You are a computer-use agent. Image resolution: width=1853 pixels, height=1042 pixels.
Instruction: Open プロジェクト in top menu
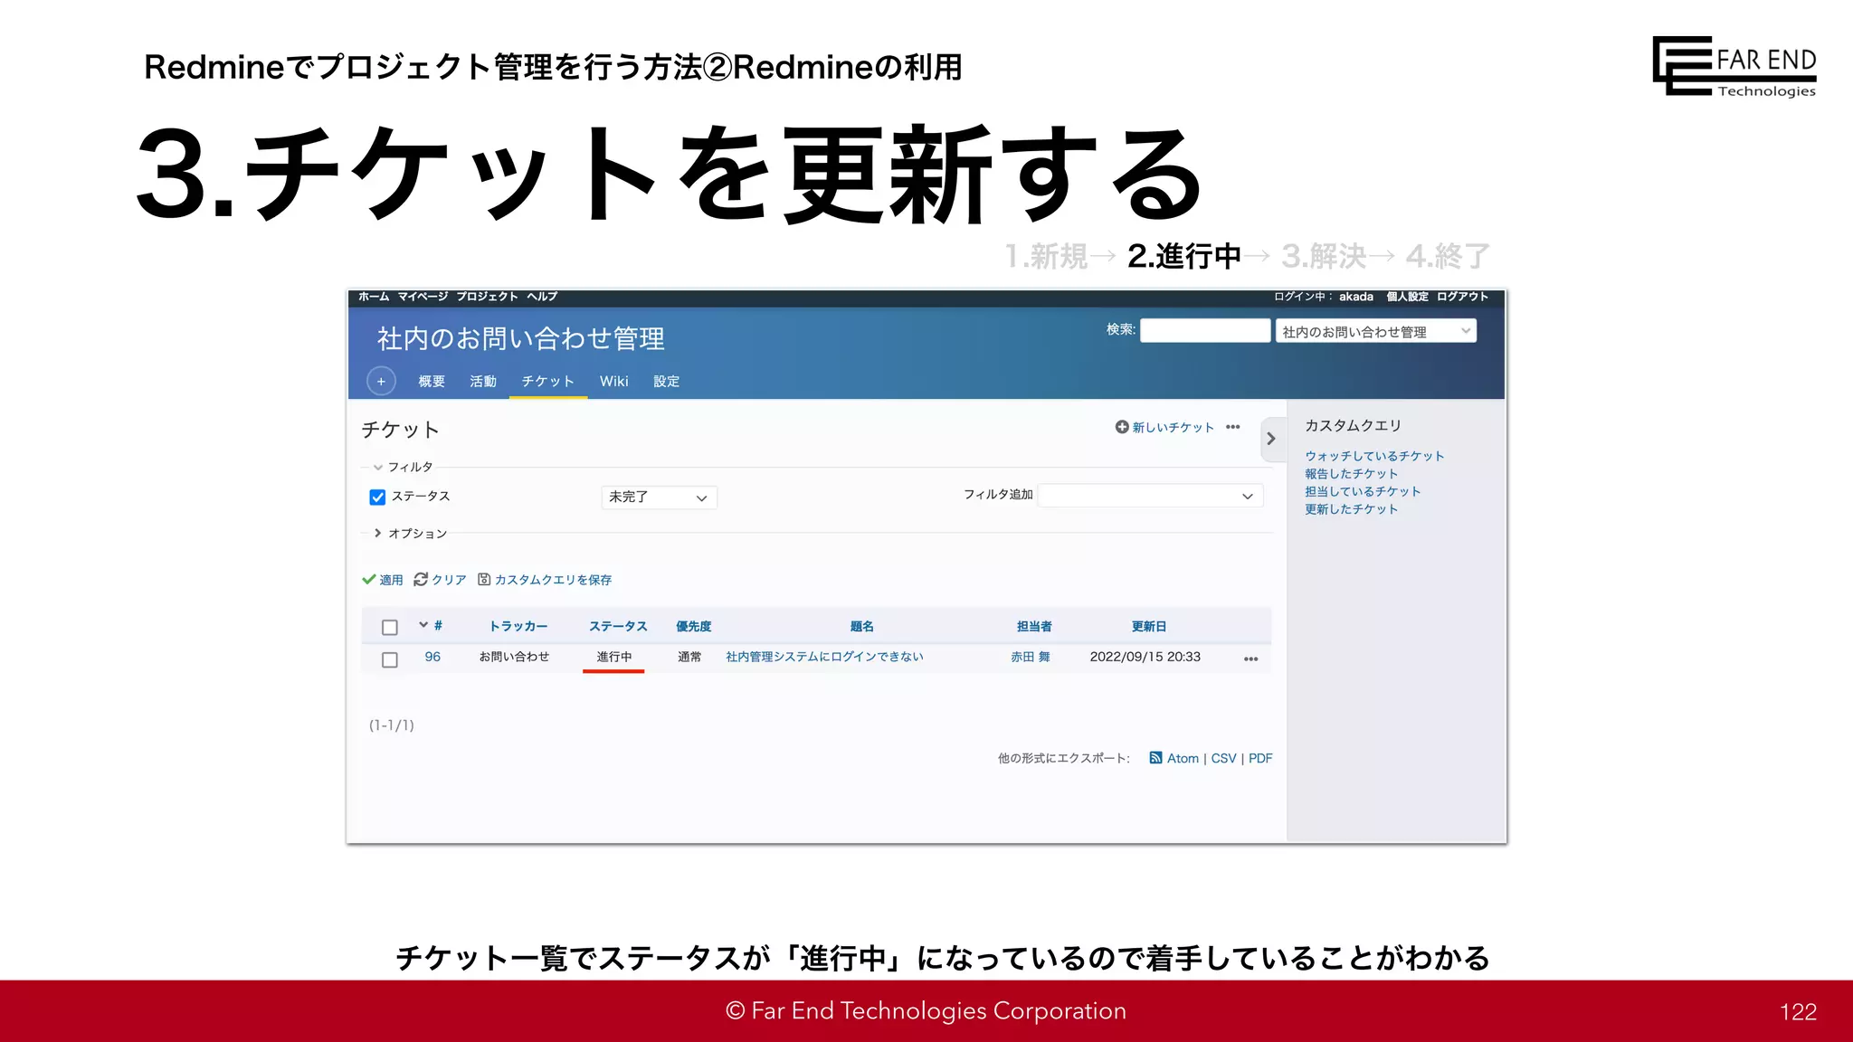[487, 297]
